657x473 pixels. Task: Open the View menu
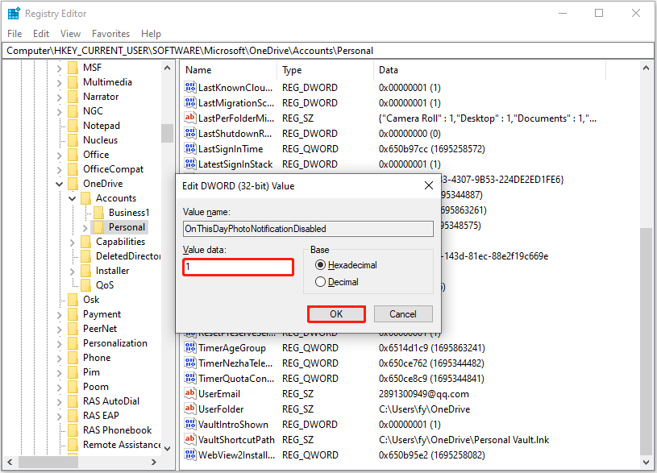tap(70, 33)
